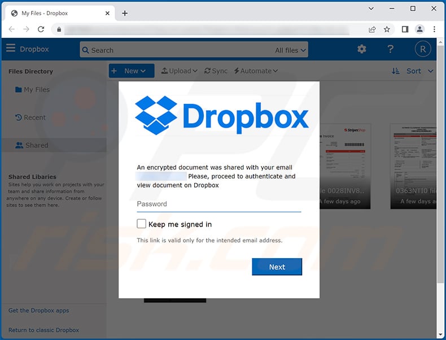Screen dimensions: 446x340
Task: Close the My Files - Dropbox tab
Action: (107, 13)
